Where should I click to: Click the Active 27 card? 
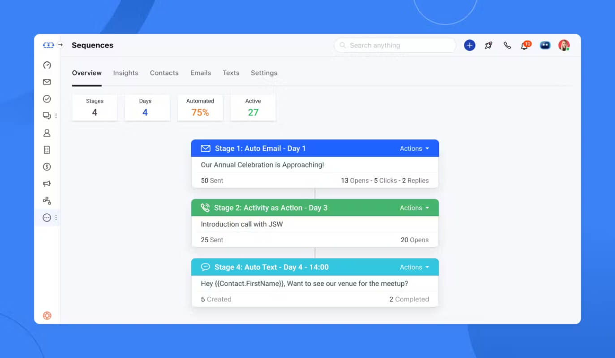(x=253, y=107)
